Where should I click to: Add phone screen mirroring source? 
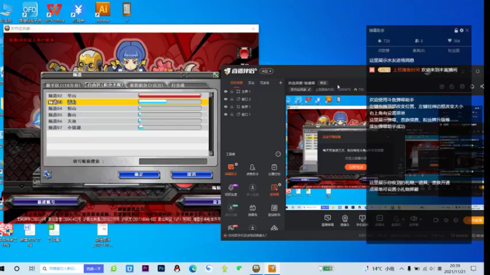coord(362,220)
